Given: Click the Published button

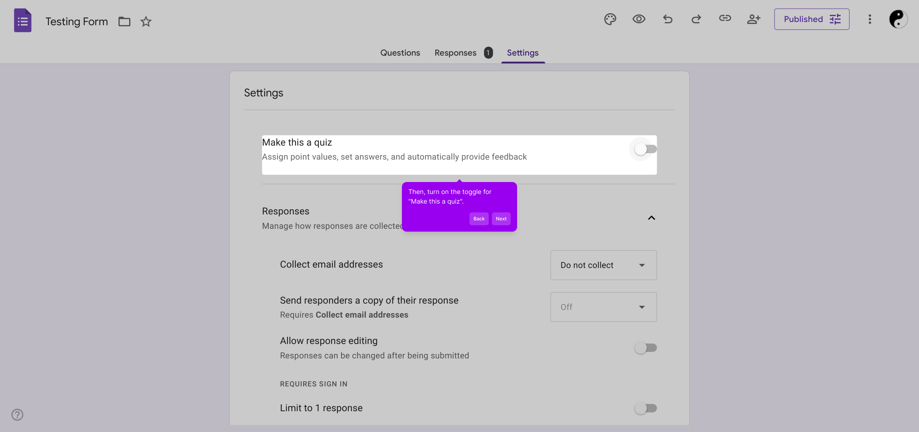Looking at the screenshot, I should (x=811, y=19).
